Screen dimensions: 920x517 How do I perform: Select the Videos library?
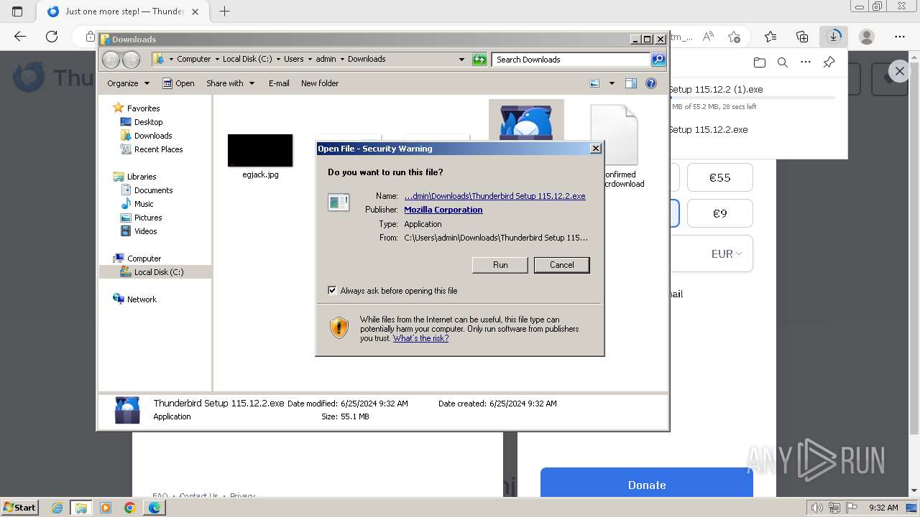145,231
